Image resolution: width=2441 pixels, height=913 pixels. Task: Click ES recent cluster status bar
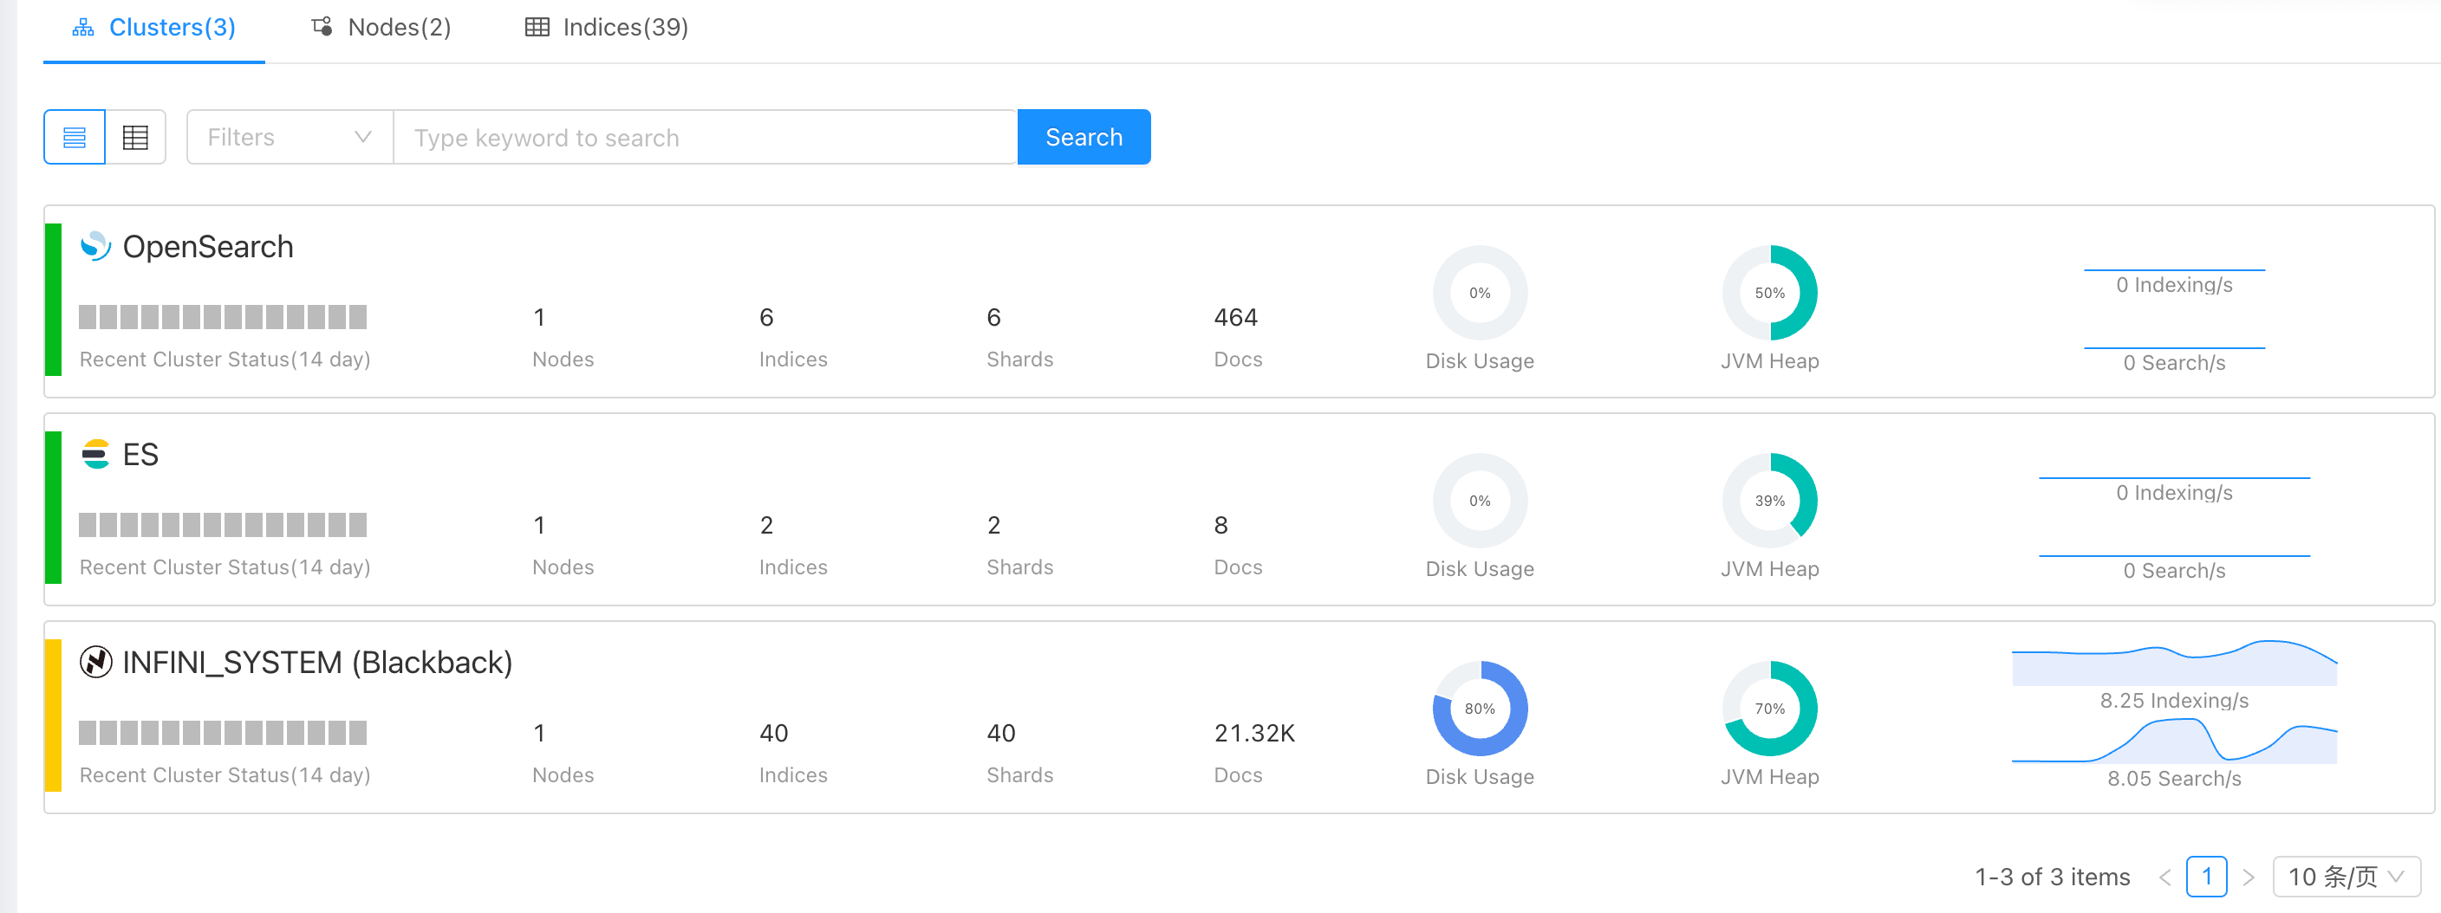[x=223, y=525]
